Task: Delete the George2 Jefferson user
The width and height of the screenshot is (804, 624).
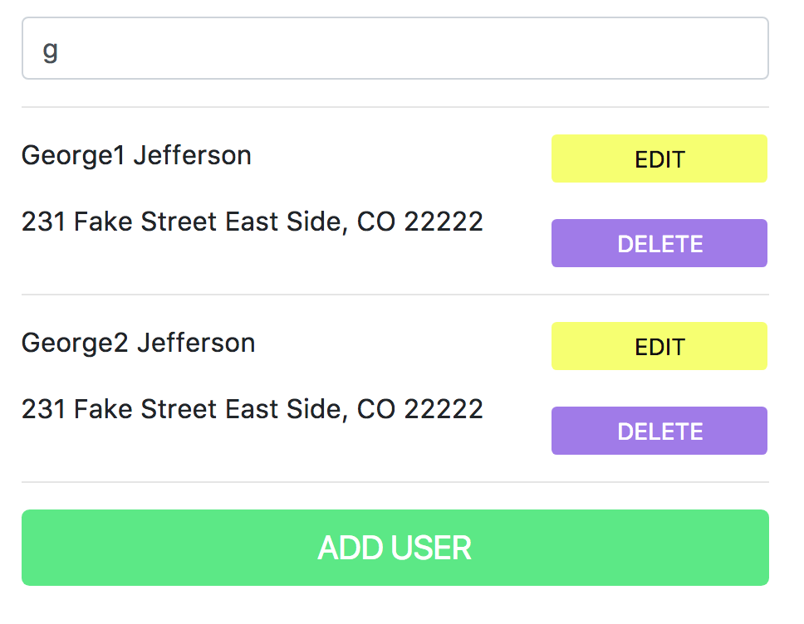Action: (659, 431)
